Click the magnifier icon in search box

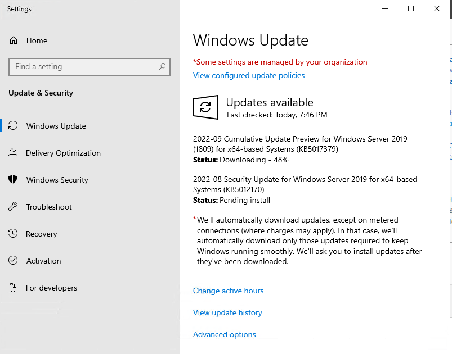point(162,67)
